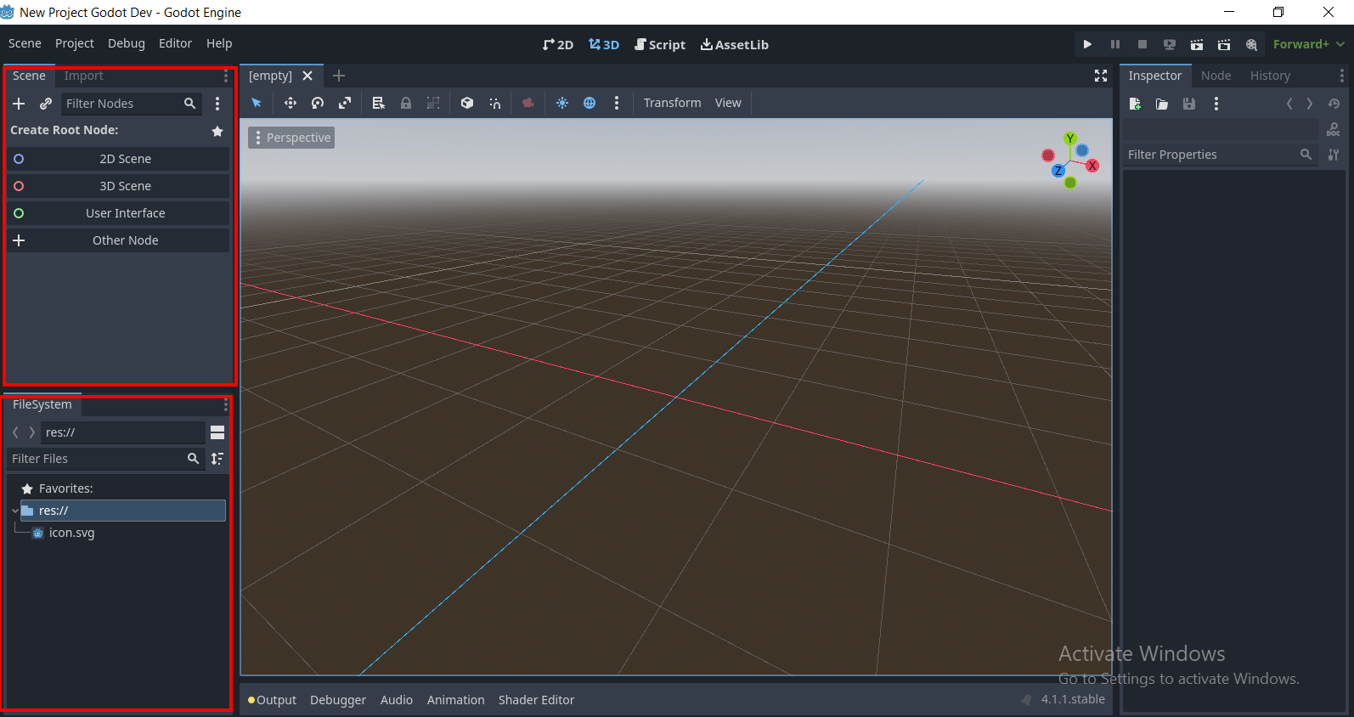Create a 3D Scene root node
This screenshot has width=1354, height=717.
pos(118,186)
